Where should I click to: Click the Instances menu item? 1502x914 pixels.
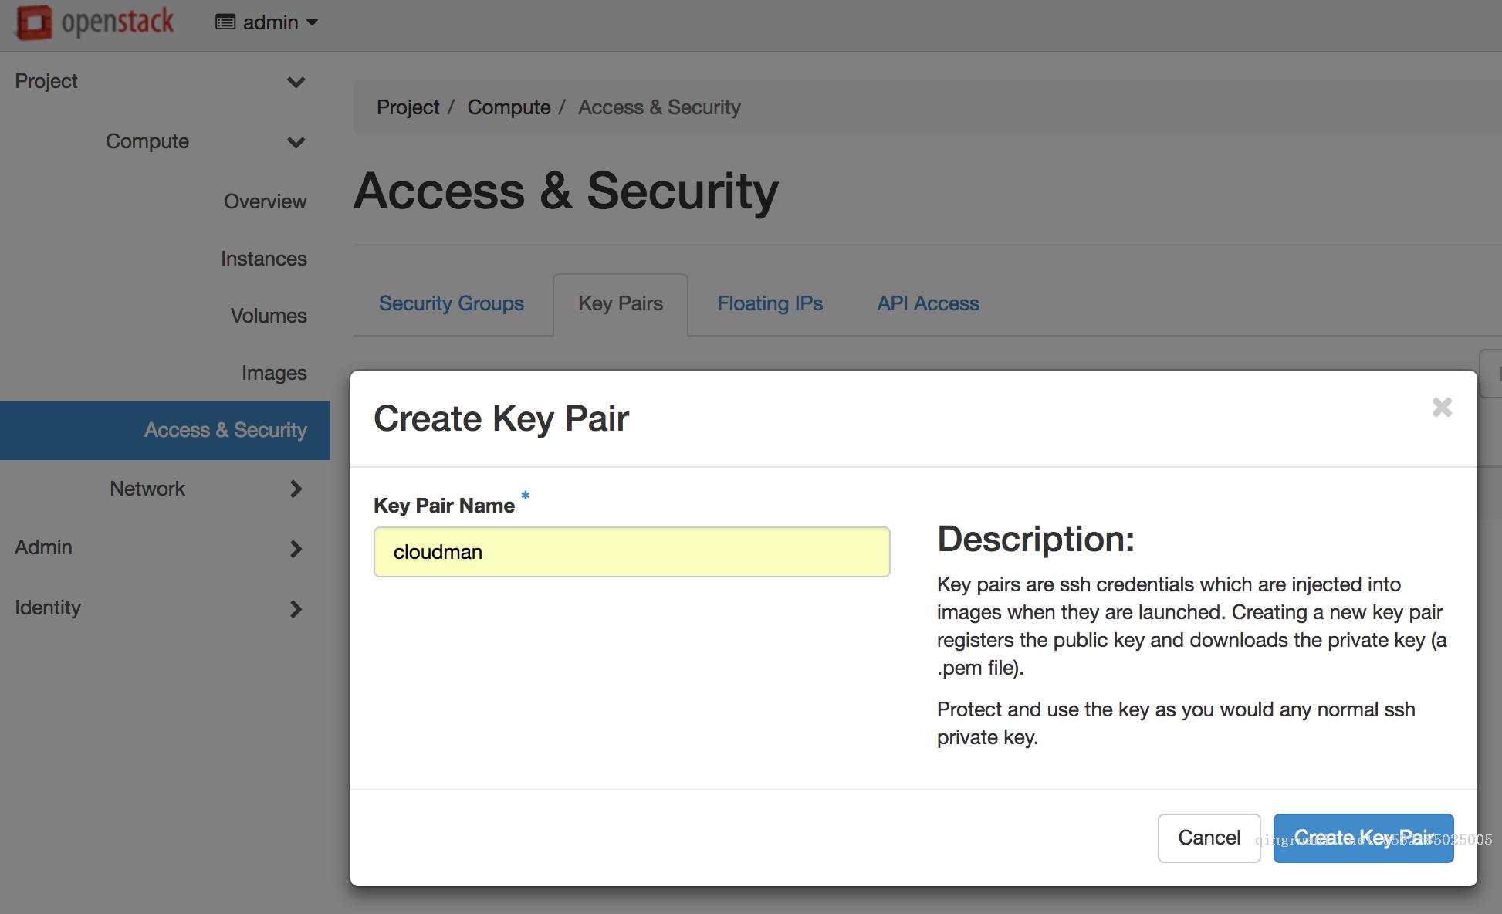click(263, 258)
